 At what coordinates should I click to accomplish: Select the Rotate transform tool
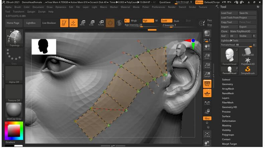[101, 23]
